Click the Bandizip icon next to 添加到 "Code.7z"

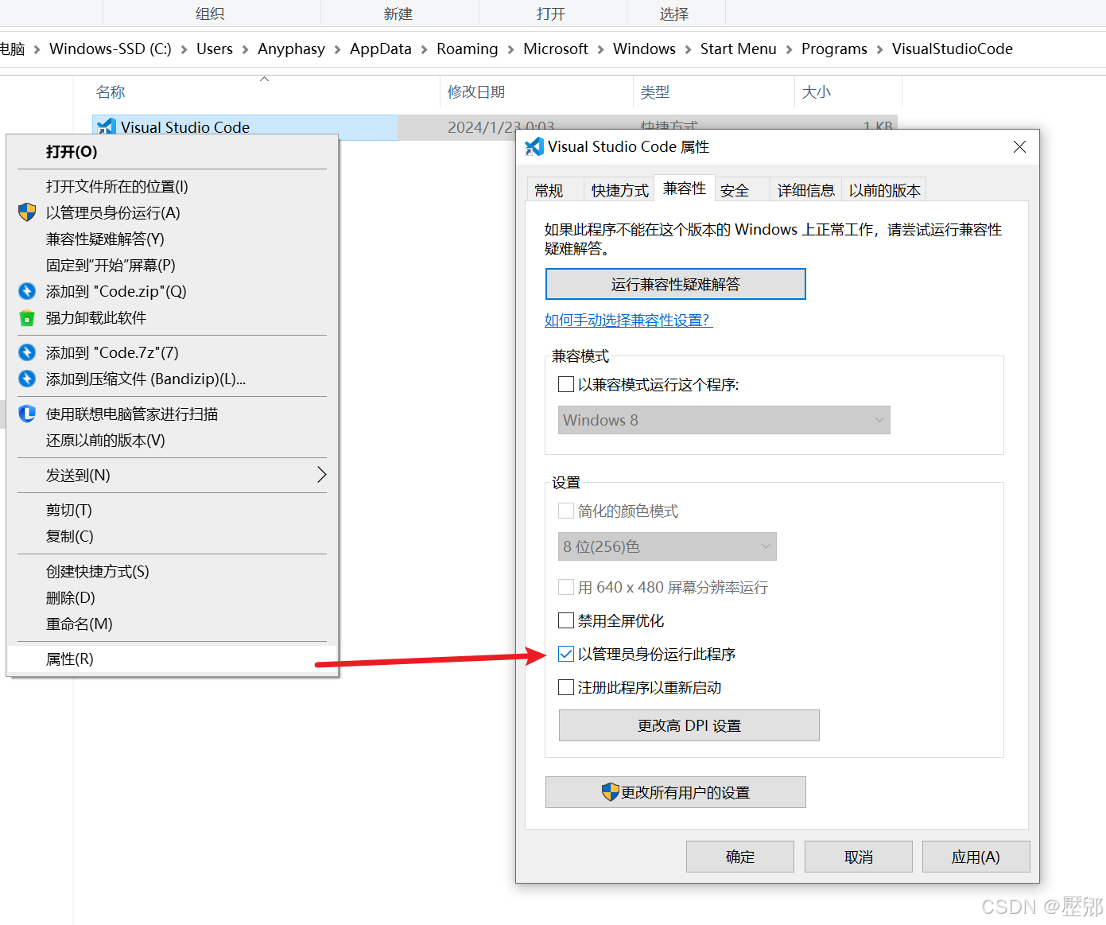click(27, 352)
